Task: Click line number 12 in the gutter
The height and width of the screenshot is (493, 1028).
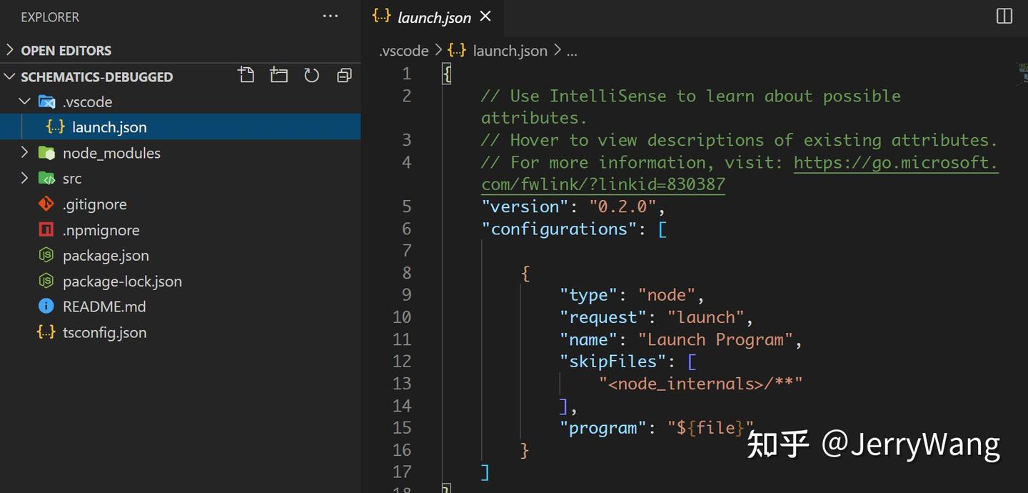Action: pos(402,362)
